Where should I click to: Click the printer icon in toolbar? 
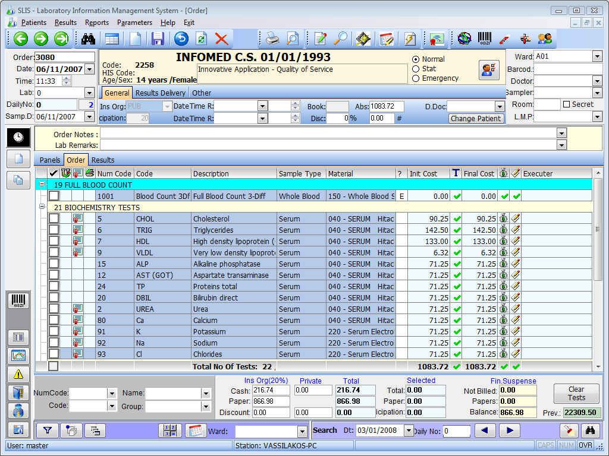coord(272,39)
